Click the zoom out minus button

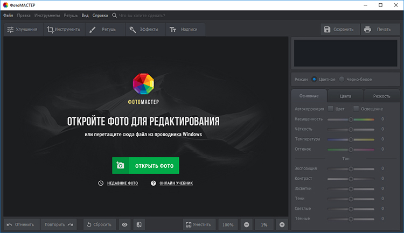(x=246, y=224)
